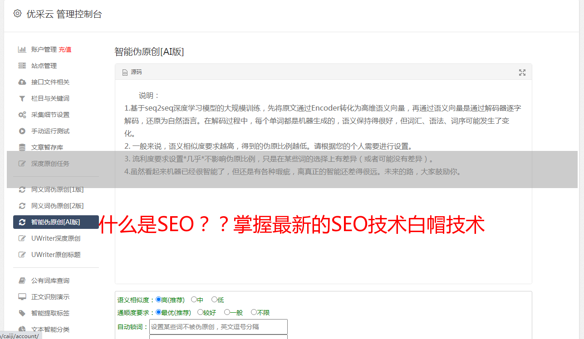Click the bar chart icon next to 账户管理
This screenshot has height=339, width=584.
[22, 49]
